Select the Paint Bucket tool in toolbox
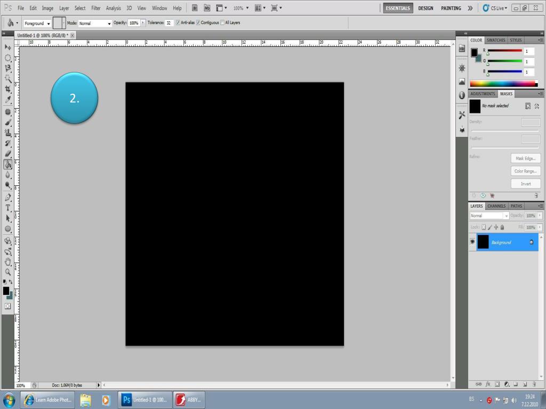This screenshot has height=409, width=546. 7,164
